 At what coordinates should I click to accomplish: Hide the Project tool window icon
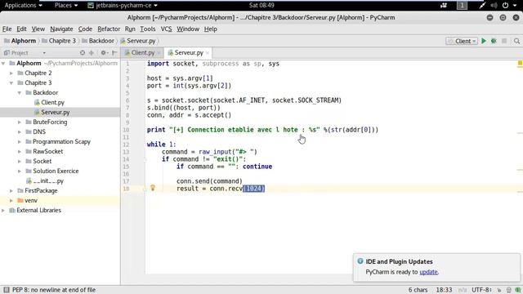tap(114, 52)
